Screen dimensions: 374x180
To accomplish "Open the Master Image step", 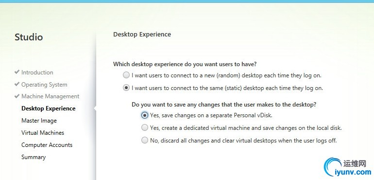I will 39,121.
